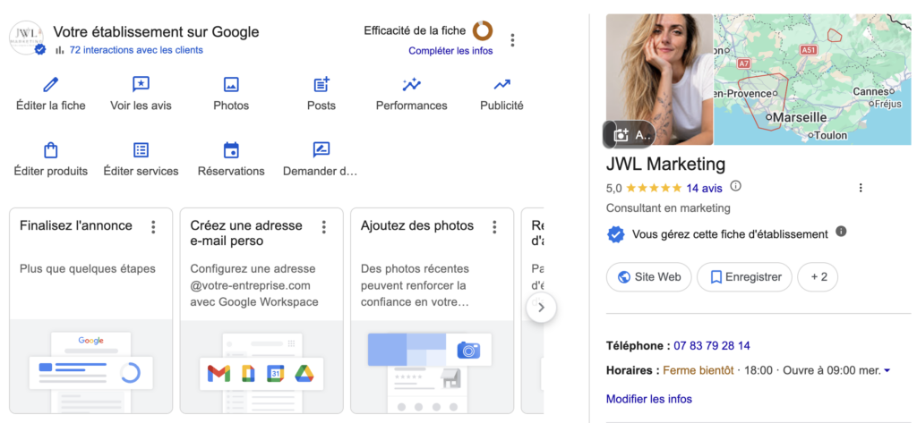Click the Performances label
917x423 pixels.
coord(412,106)
